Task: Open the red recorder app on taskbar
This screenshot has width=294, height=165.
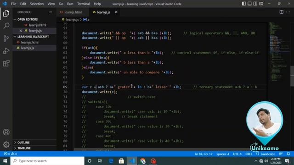Action: (x=153, y=161)
